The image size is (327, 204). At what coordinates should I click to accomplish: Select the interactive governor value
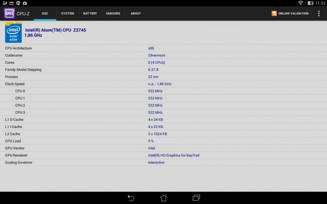coord(156,162)
